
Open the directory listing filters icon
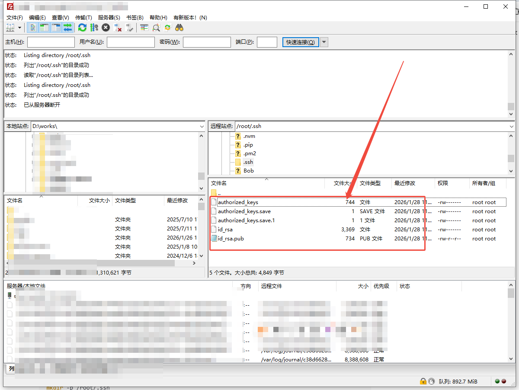tap(144, 28)
